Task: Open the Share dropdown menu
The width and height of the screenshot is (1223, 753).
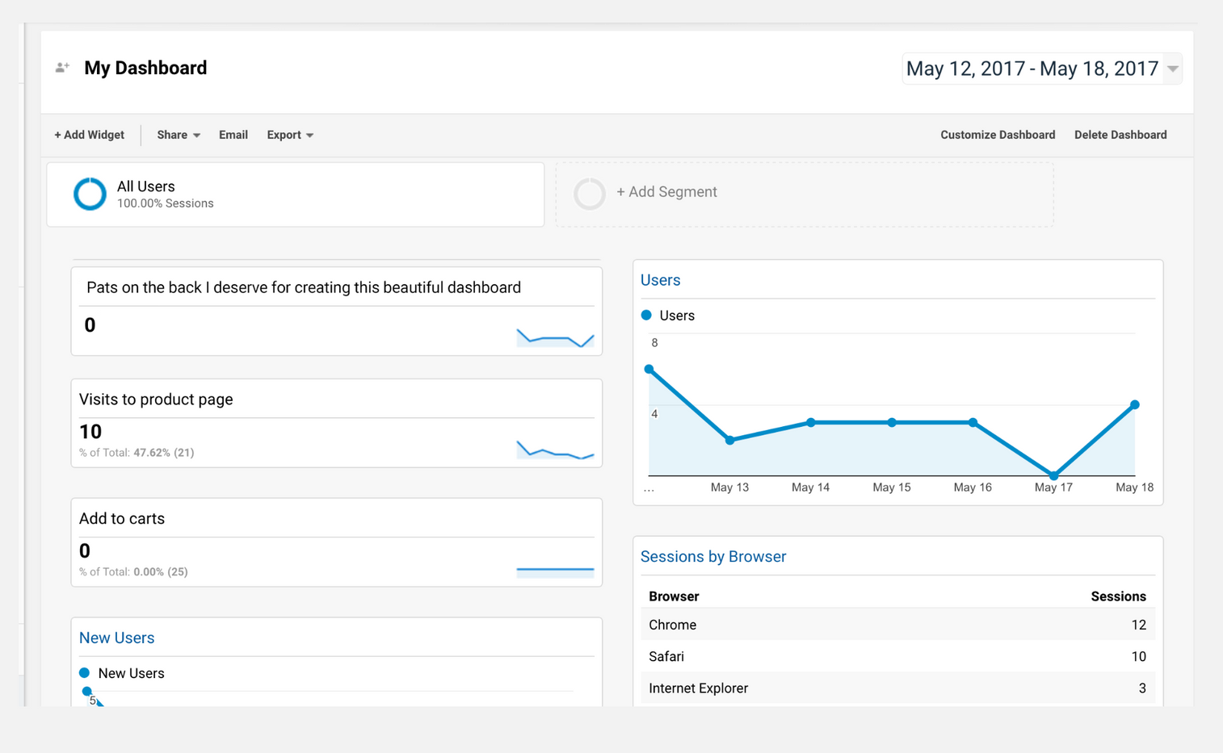Action: pyautogui.click(x=179, y=135)
